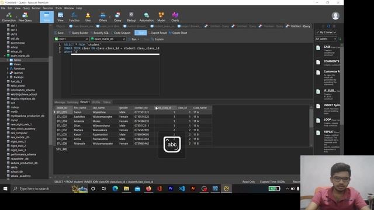Select the Table objects icon
374x210 pixels.
47,17
